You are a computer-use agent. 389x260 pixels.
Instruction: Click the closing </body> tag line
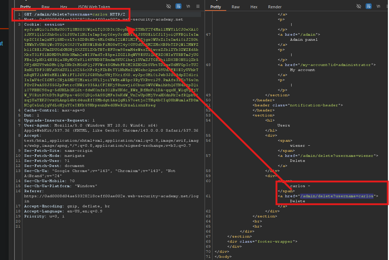tap(223, 257)
